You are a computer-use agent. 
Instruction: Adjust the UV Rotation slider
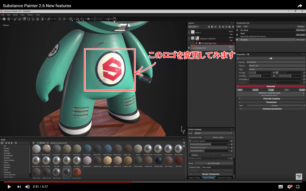[x=276, y=79]
